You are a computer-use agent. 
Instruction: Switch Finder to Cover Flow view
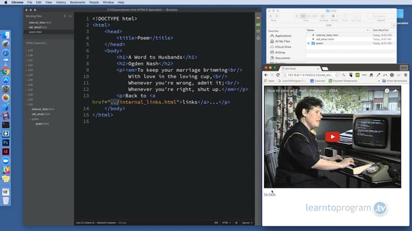point(315,16)
